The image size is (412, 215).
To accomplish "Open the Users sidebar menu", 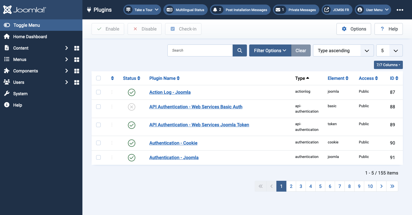I will click(19, 82).
